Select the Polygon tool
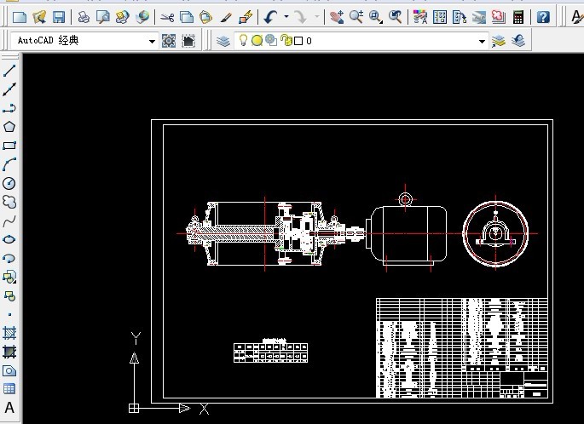Screen dimensions: 584x424 tap(9, 127)
